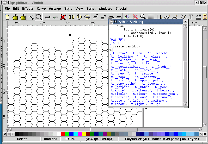Undo the last action with the green arrow
The image size is (208, 144).
point(47,17)
